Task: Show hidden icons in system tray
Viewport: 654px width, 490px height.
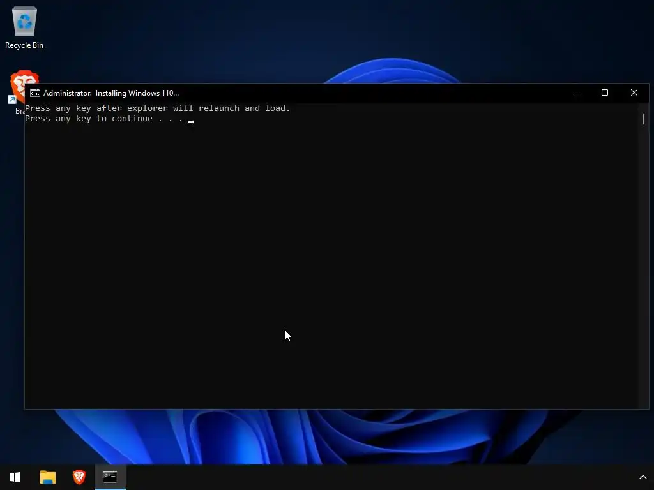Action: (x=643, y=477)
